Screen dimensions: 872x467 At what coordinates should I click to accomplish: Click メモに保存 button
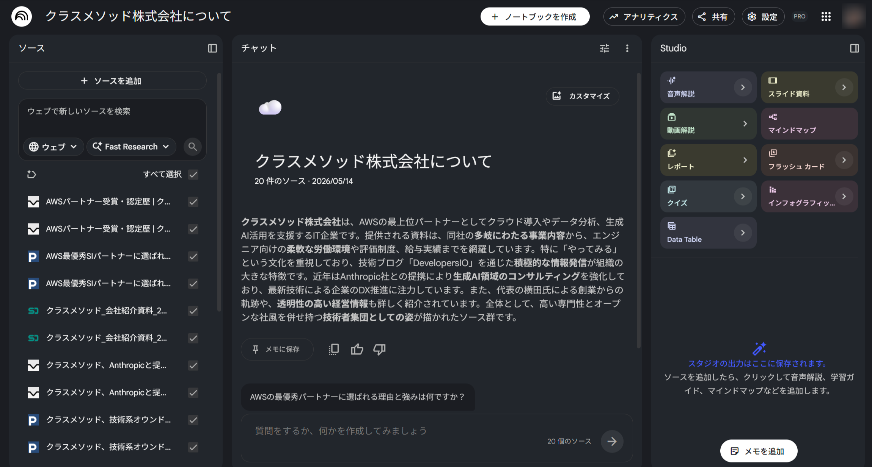[x=277, y=349]
